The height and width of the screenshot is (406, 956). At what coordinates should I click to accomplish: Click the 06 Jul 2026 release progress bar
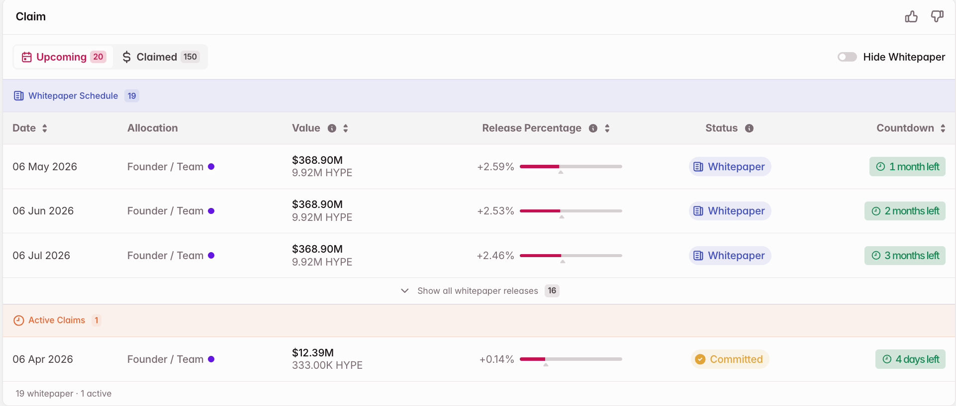(x=571, y=256)
